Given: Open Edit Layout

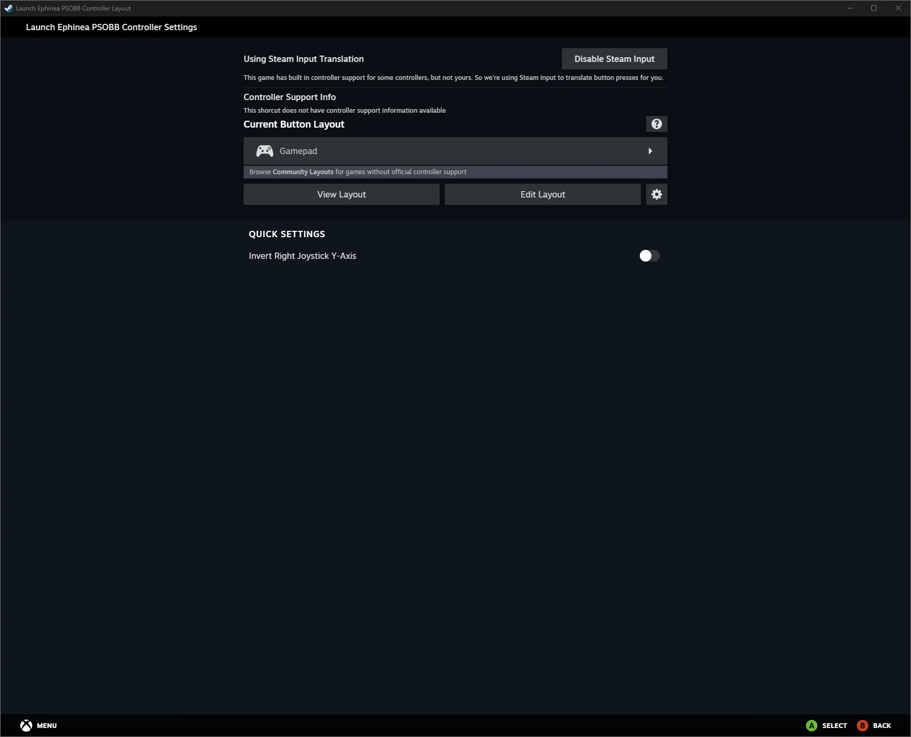Looking at the screenshot, I should coord(542,194).
